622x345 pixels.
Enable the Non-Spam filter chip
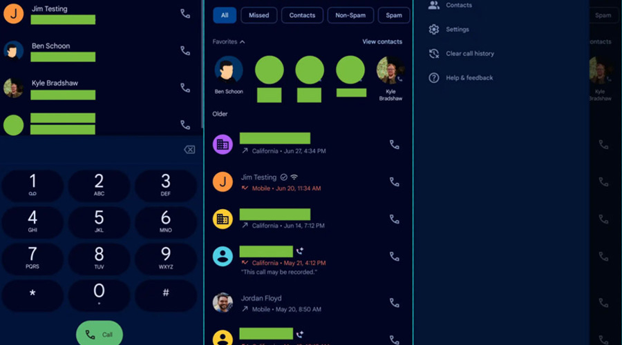[x=350, y=15]
